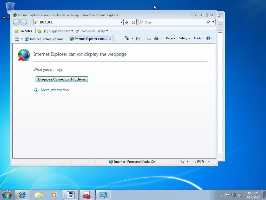
Task: Click the Feeds RSS icon
Action: coord(138,39)
